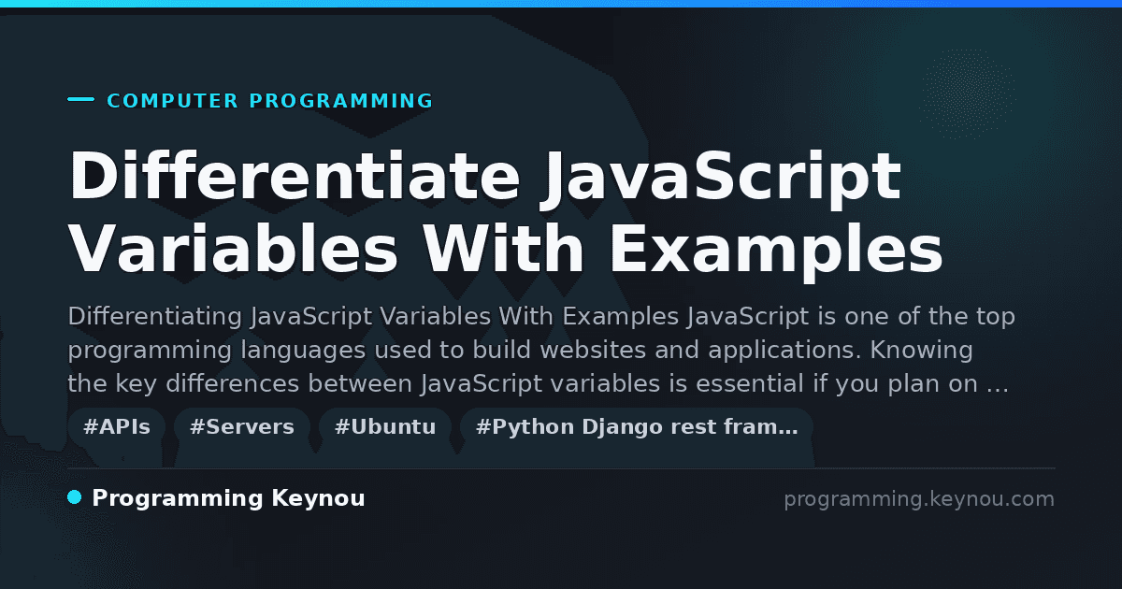Click the Programming Keynou site name
Viewport: 1122px width, 589px height.
[228, 498]
